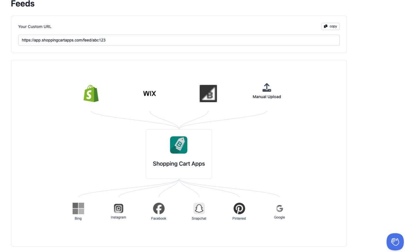Image resolution: width=410 pixels, height=252 pixels.
Task: Select the Instagram destination icon
Action: 118,208
